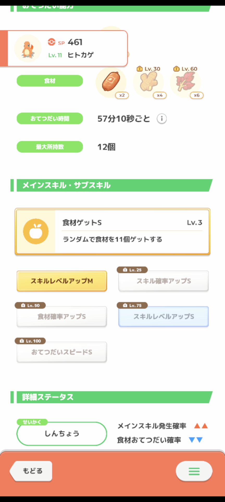Select the locked スキルレベルアップS sub skill
Viewport: 225px width, 502px height.
tap(164, 317)
